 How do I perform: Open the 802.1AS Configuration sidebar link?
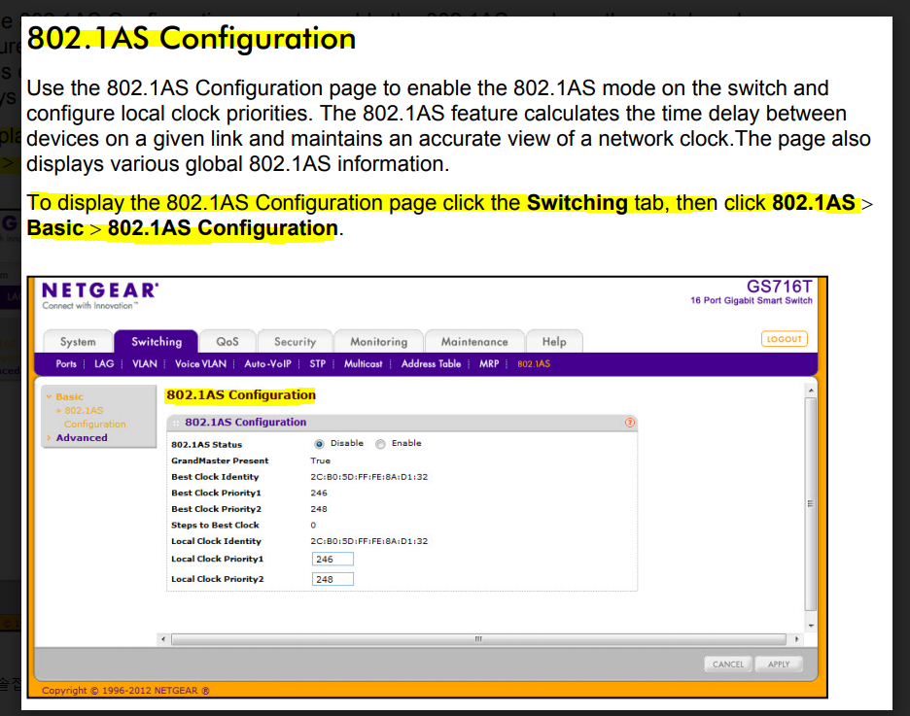(94, 417)
